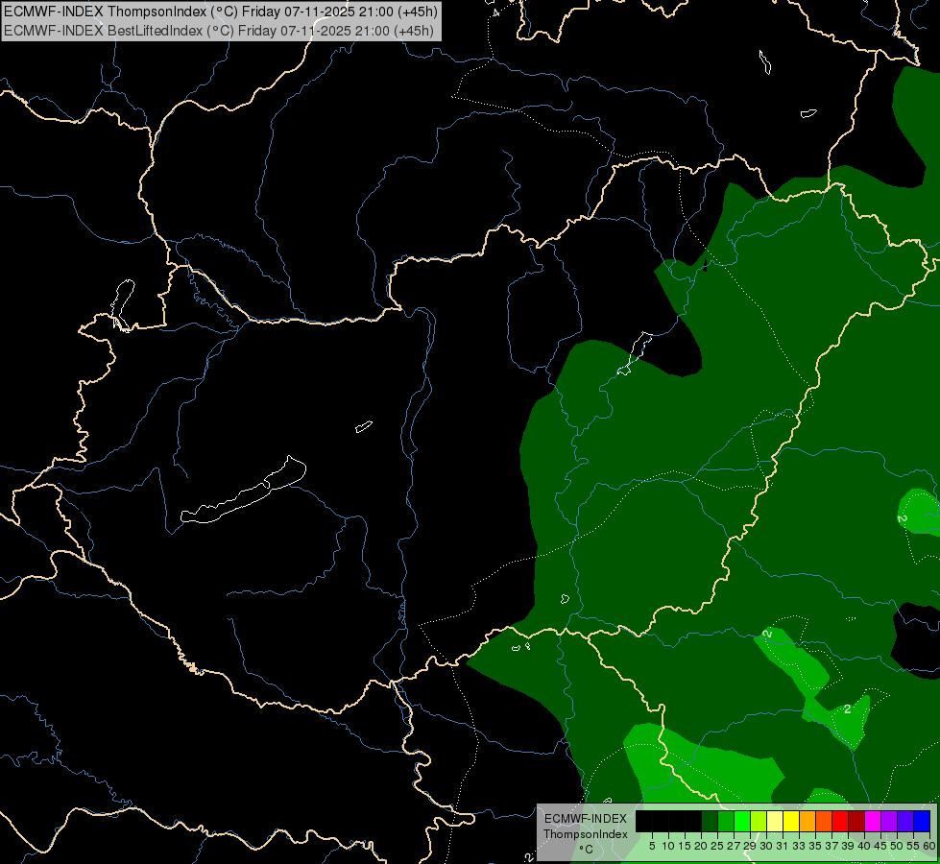Click legend tick value 35

pyautogui.click(x=815, y=846)
